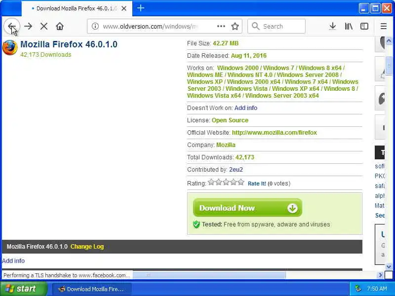Open the Windows start menu
This screenshot has height=296, width=395.
click(x=23, y=289)
